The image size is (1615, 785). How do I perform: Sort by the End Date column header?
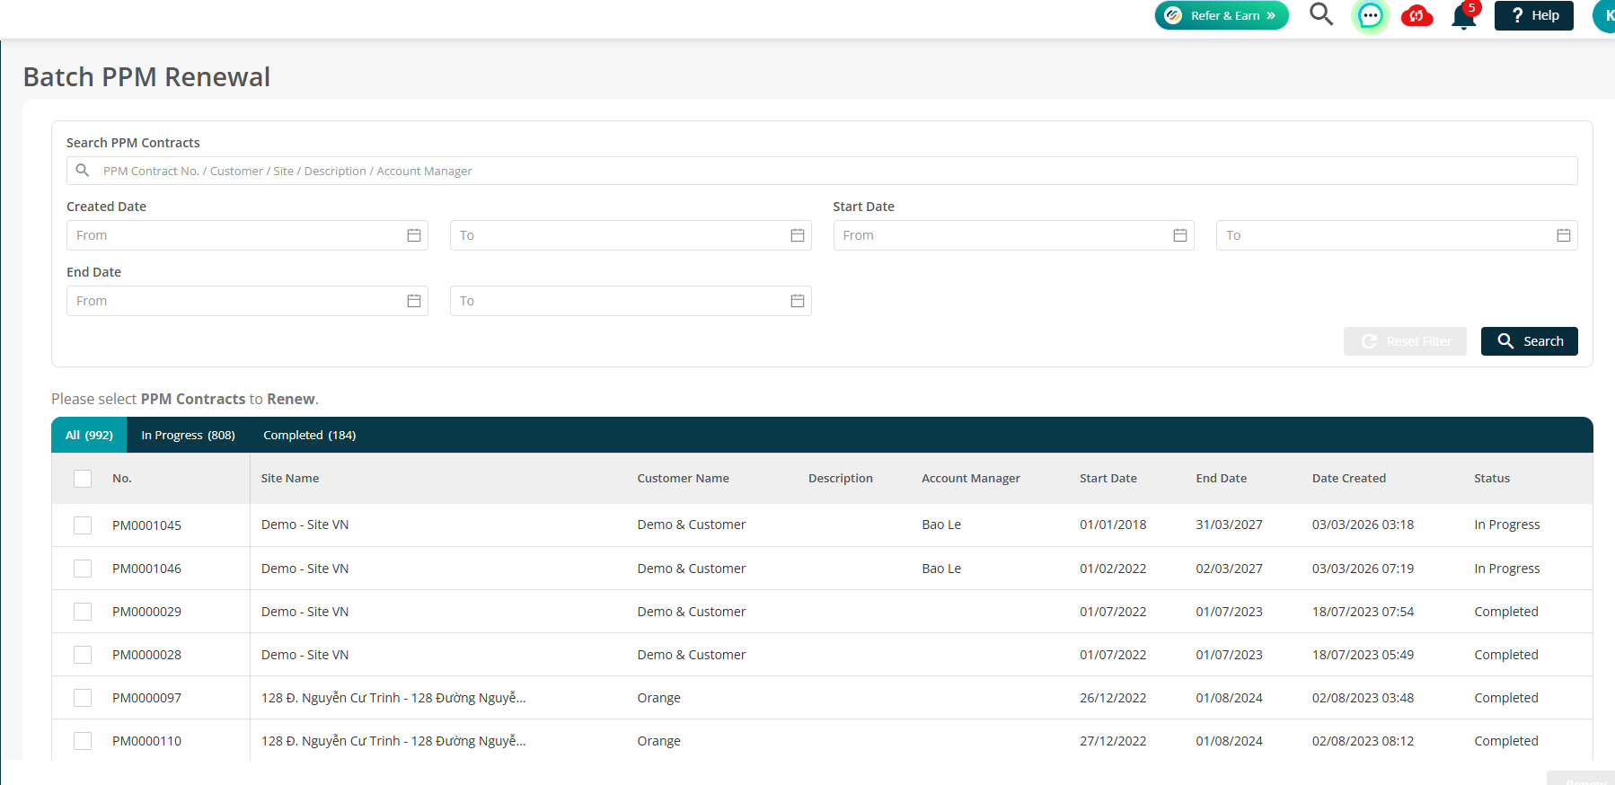click(1221, 479)
